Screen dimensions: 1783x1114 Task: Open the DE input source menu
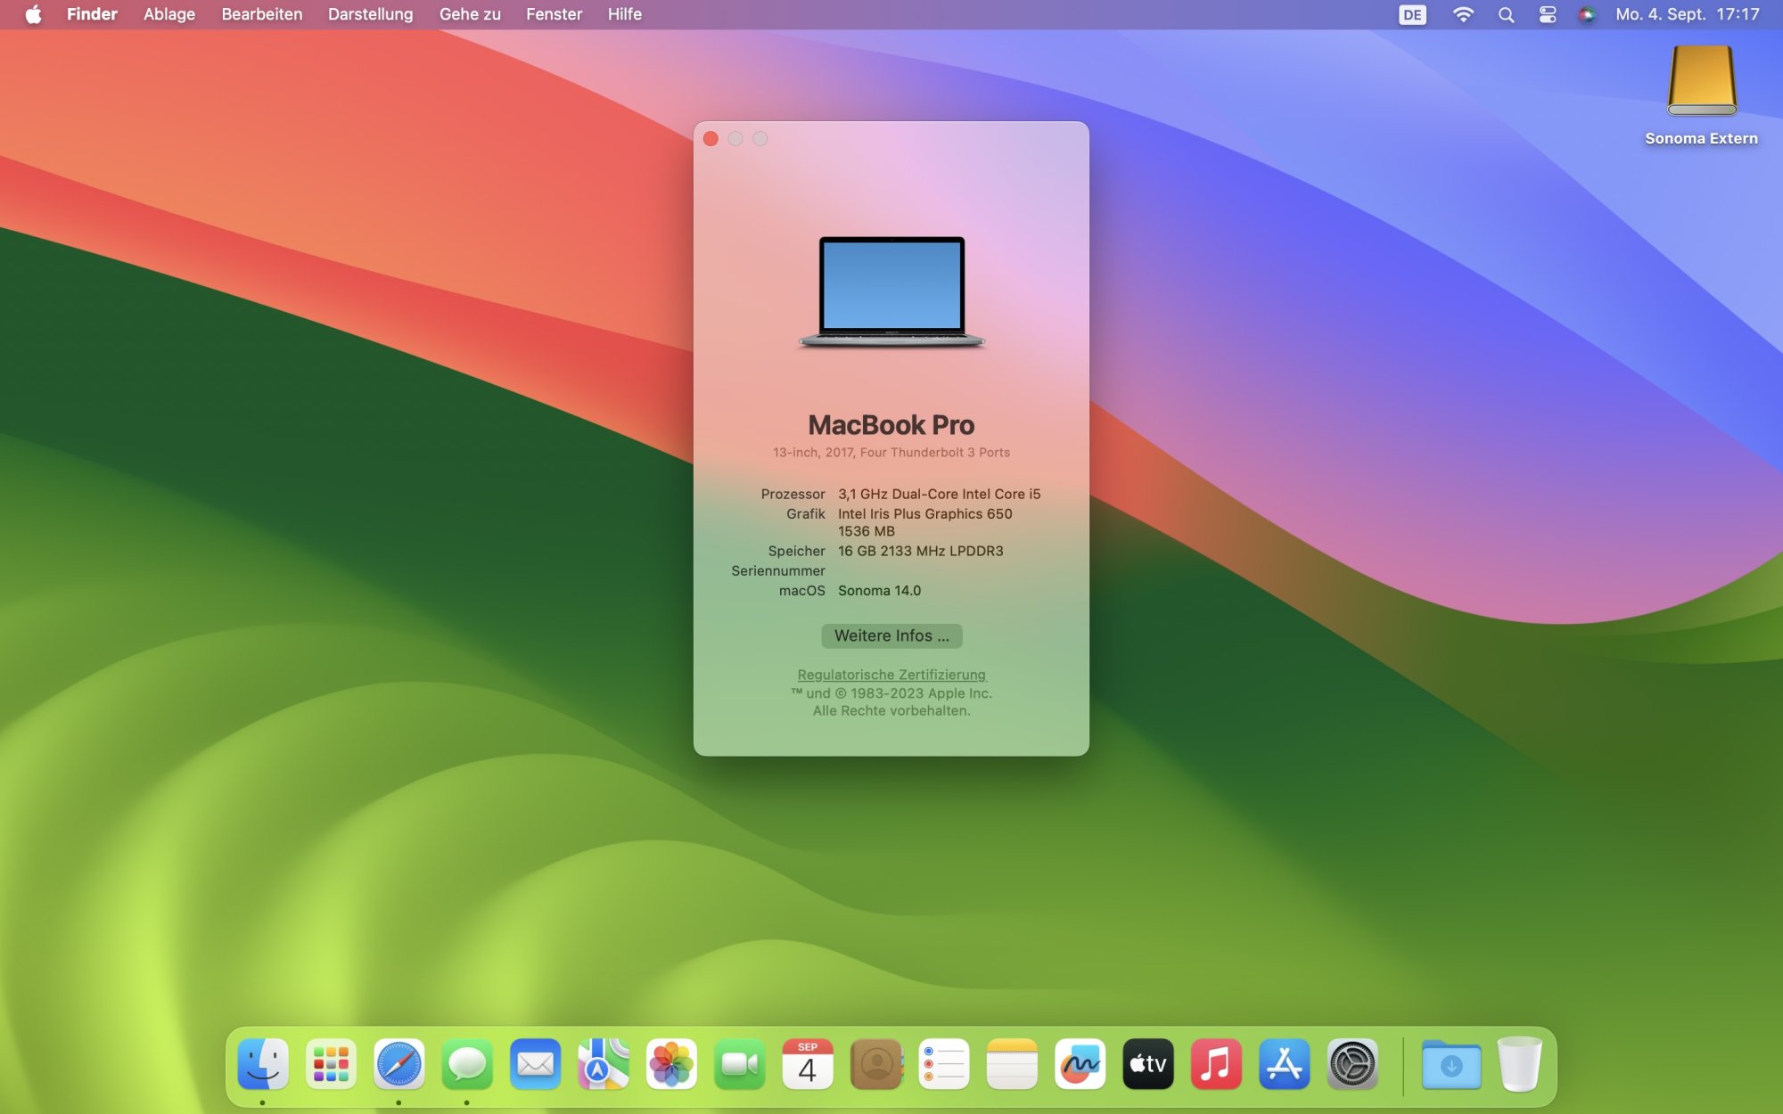(1412, 14)
